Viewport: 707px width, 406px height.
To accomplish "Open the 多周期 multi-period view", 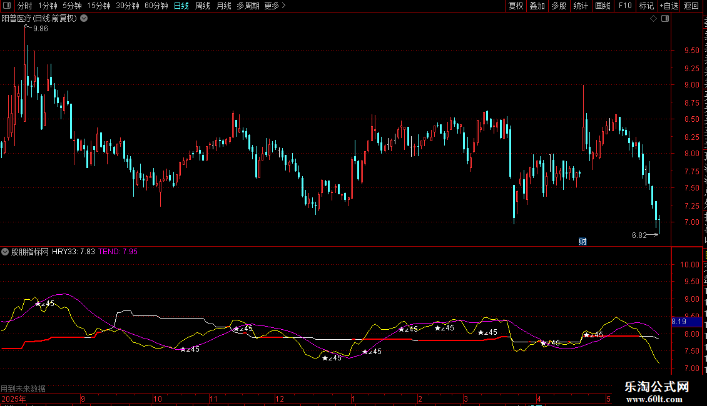I will (x=248, y=6).
